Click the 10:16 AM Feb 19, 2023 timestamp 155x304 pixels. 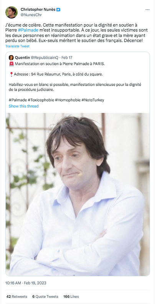26,283
